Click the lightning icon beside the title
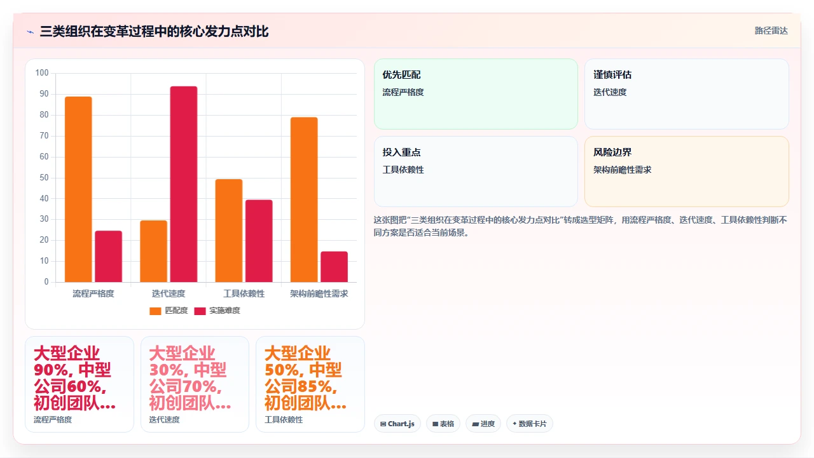This screenshot has width=814, height=458. pos(30,31)
